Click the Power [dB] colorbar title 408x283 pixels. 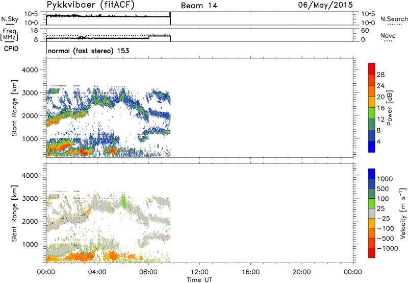pos(389,108)
